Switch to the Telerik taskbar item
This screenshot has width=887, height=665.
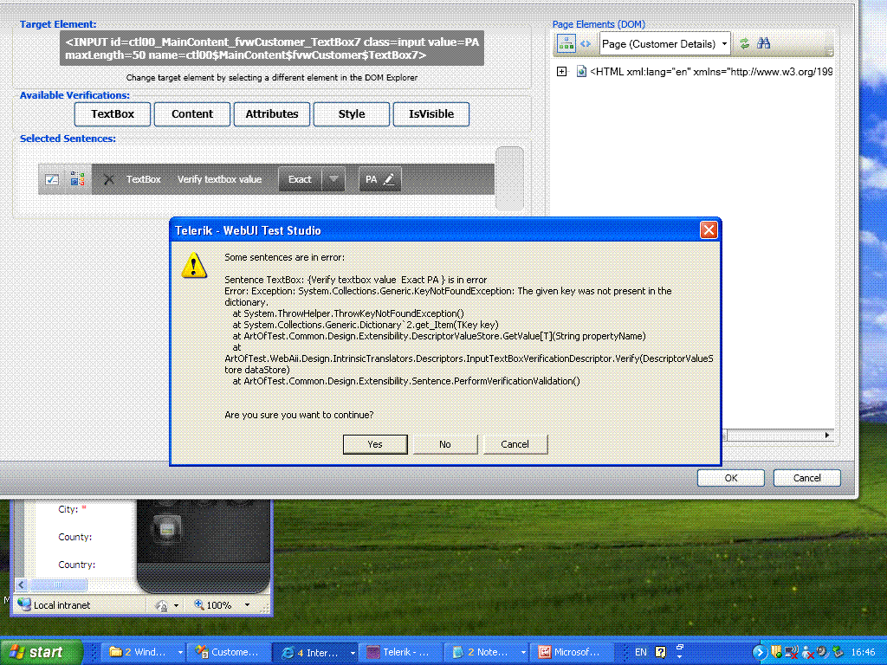(398, 653)
